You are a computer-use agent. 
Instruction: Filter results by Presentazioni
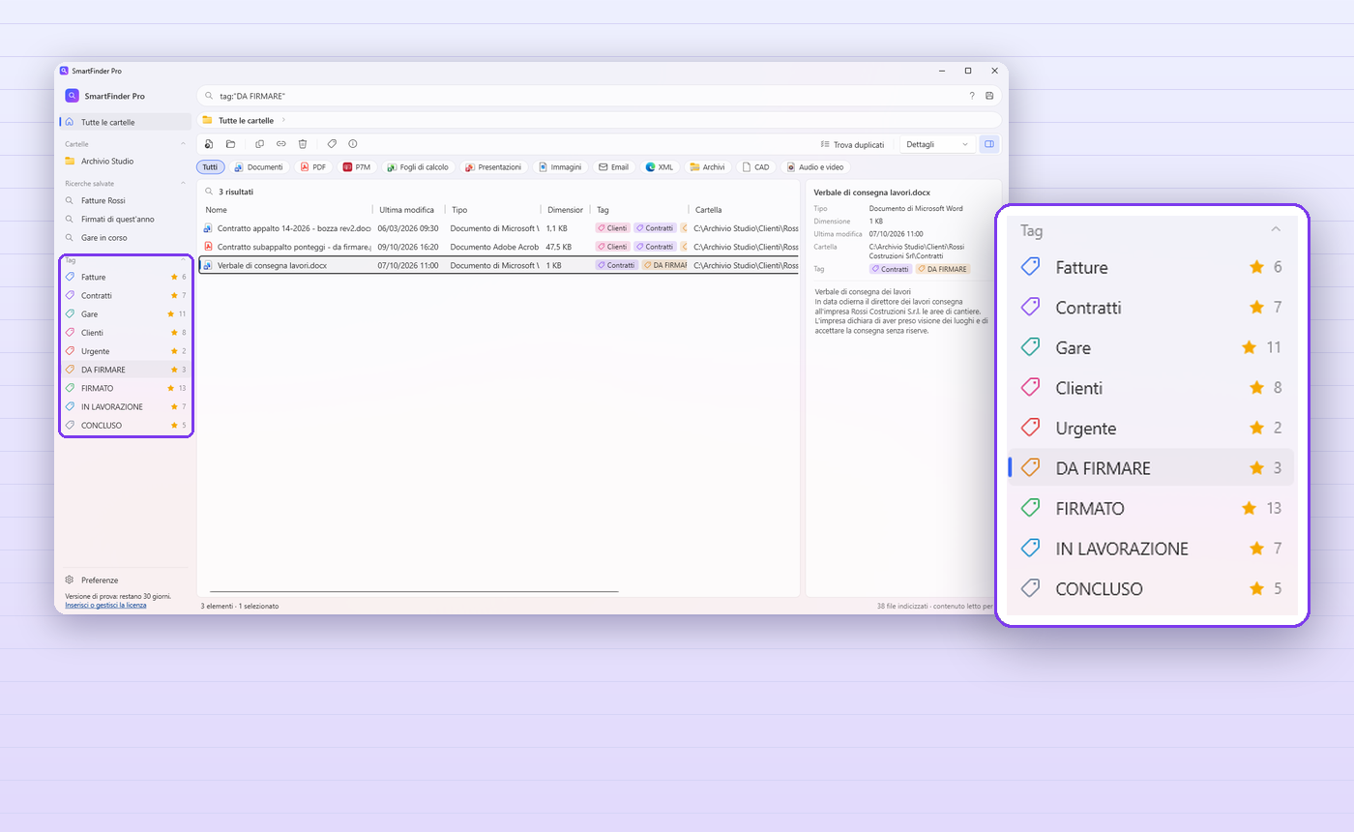tap(493, 167)
